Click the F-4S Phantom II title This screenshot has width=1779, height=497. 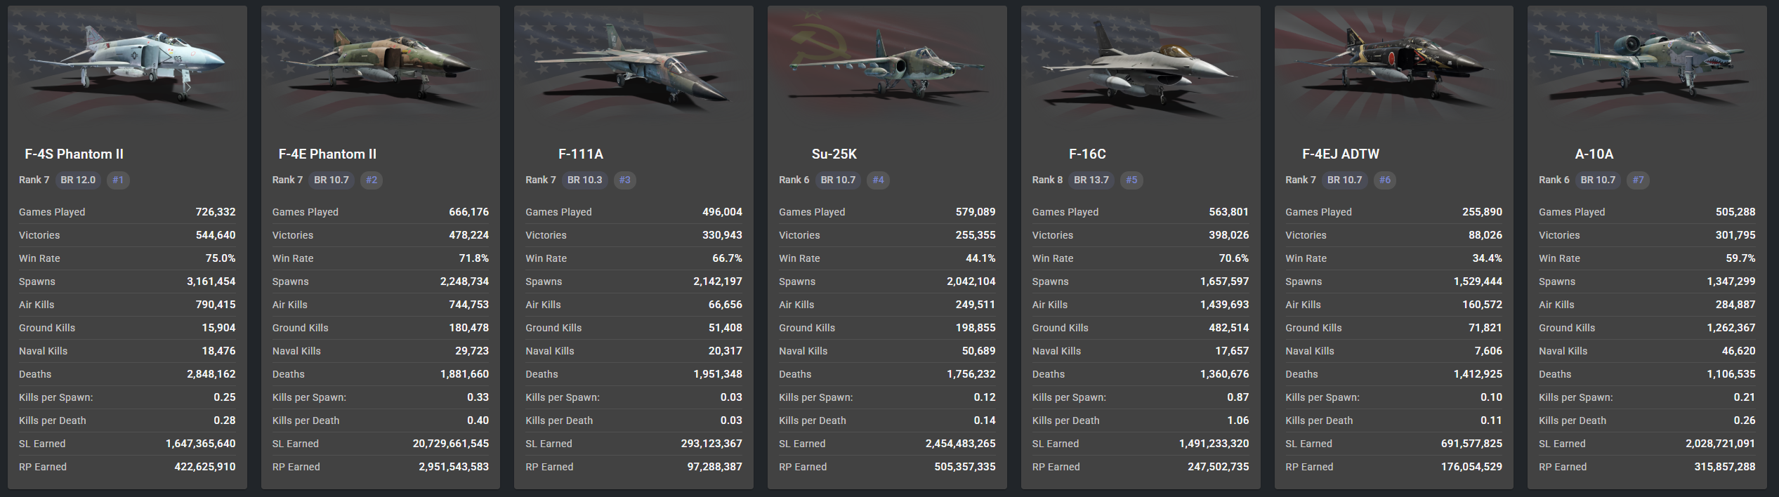coord(74,154)
